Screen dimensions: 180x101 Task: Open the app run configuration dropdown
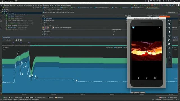point(136,5)
